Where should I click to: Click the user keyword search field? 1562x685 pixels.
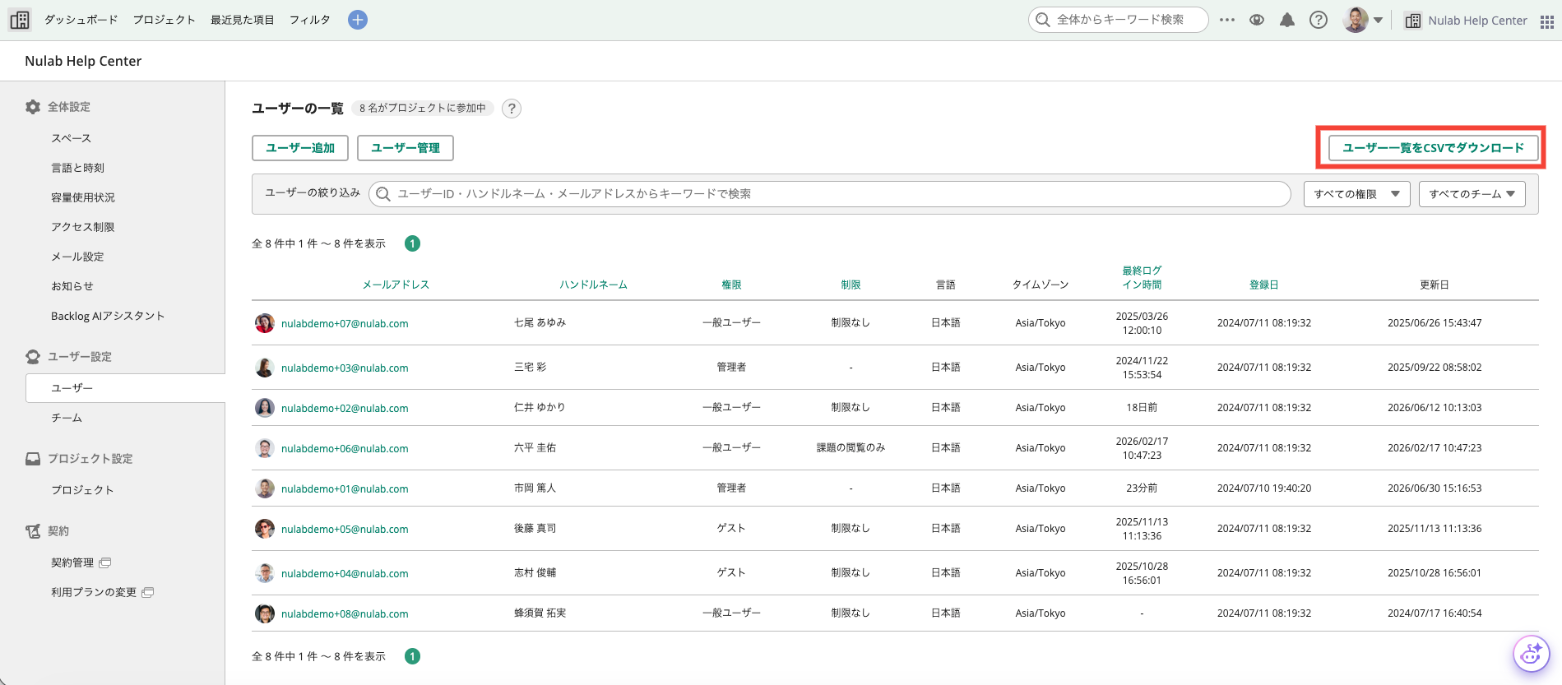click(830, 194)
